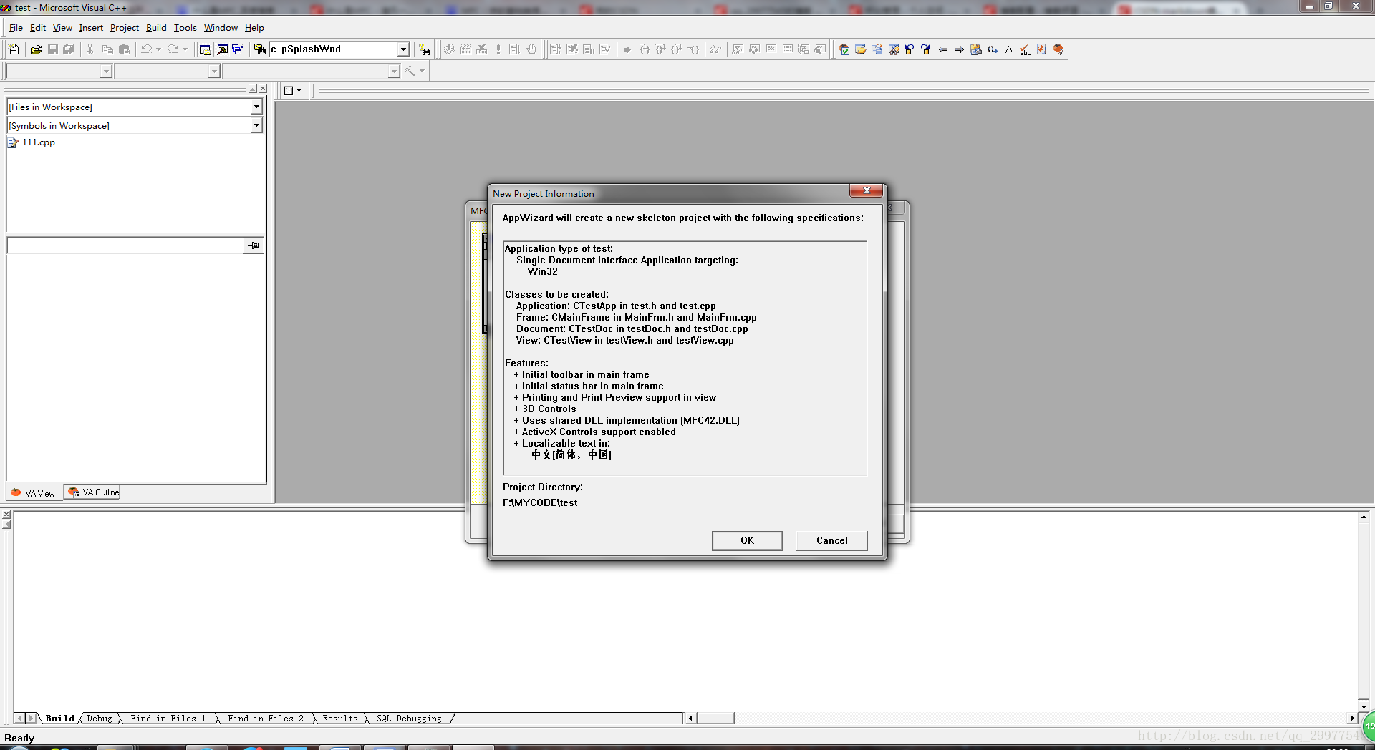Click the find text field showing c_pSplashWnd
This screenshot has width=1375, height=750.
click(333, 49)
